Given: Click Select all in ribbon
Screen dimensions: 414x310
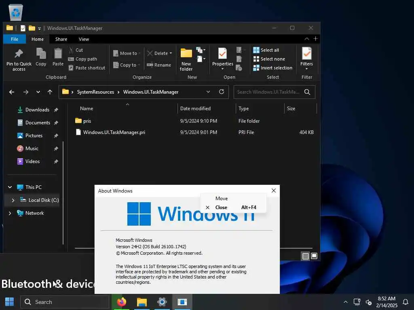Looking at the screenshot, I should pyautogui.click(x=266, y=50).
